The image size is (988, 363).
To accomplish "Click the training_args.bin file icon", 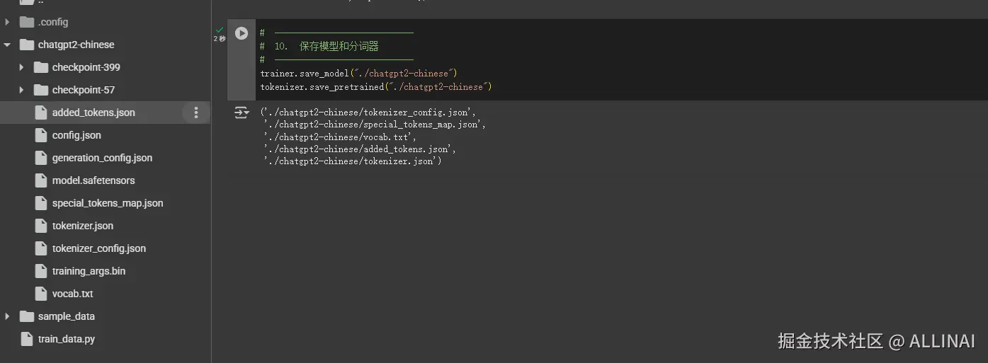I will (40, 271).
